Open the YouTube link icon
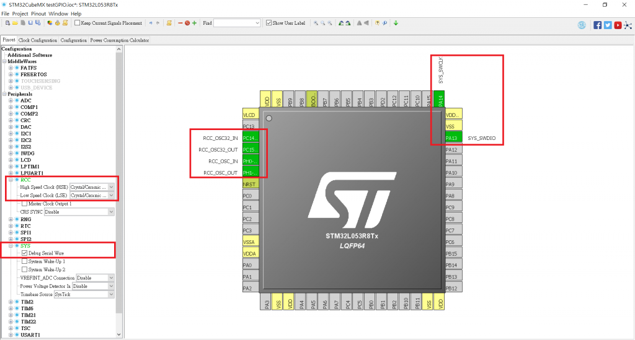Screen dimensions: 635x340 coord(618,25)
